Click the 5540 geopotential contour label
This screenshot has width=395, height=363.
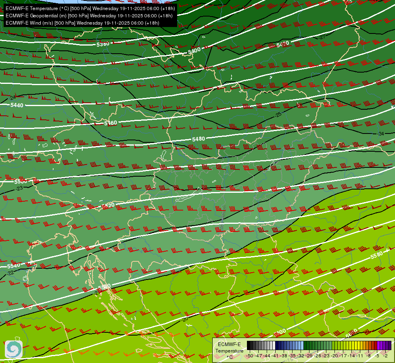pos(14,266)
